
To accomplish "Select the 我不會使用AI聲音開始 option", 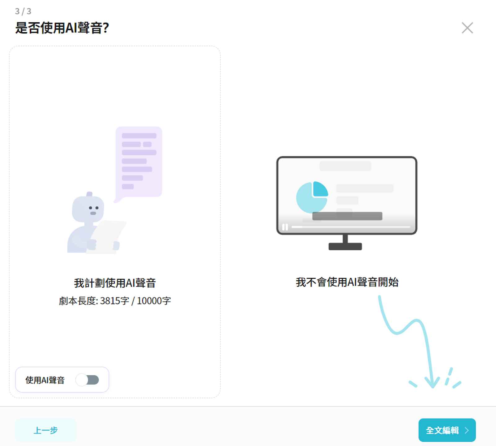I will point(347,282).
